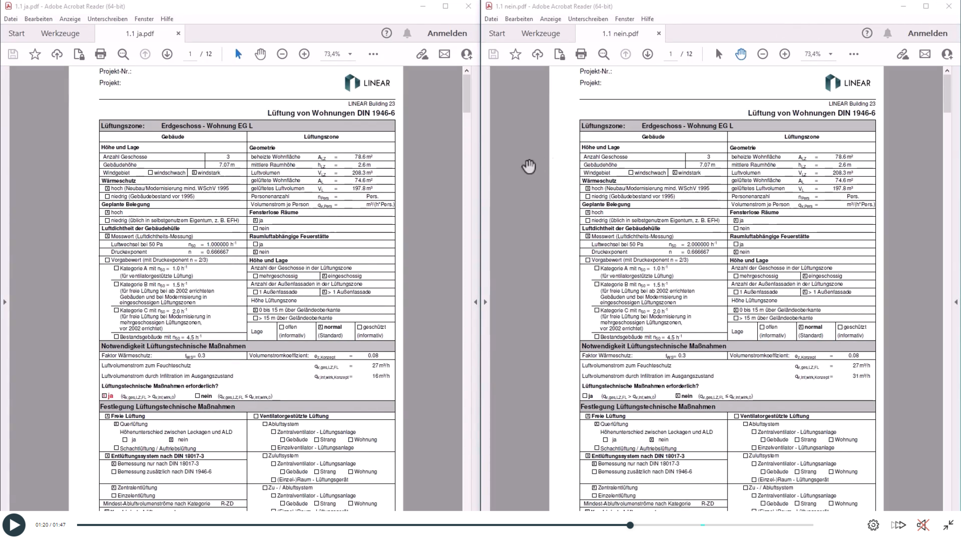Open the Anzeige menu in left window
961x539 pixels.
[70, 19]
